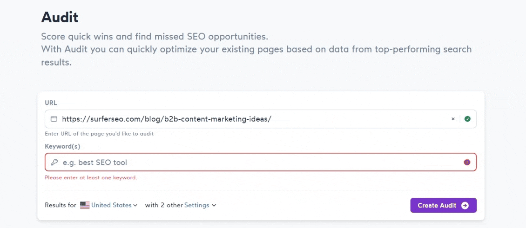The image size is (526, 228).
Task: Clear the URL with the X icon
Action: tap(453, 119)
